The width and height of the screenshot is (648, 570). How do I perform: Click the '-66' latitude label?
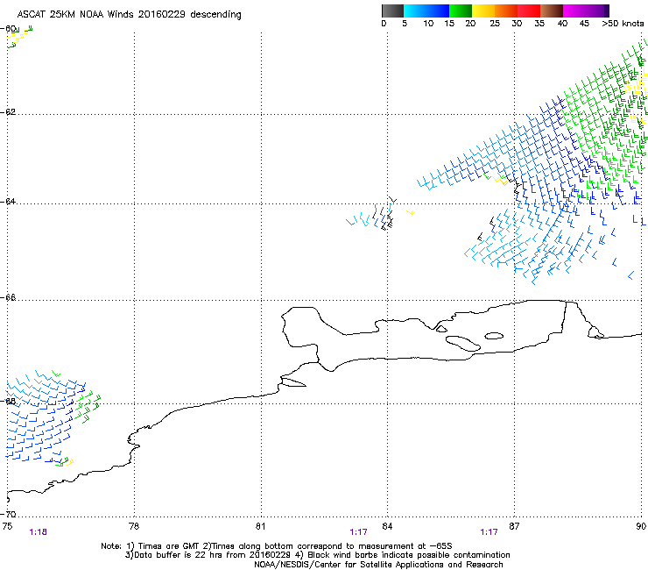tap(8, 297)
